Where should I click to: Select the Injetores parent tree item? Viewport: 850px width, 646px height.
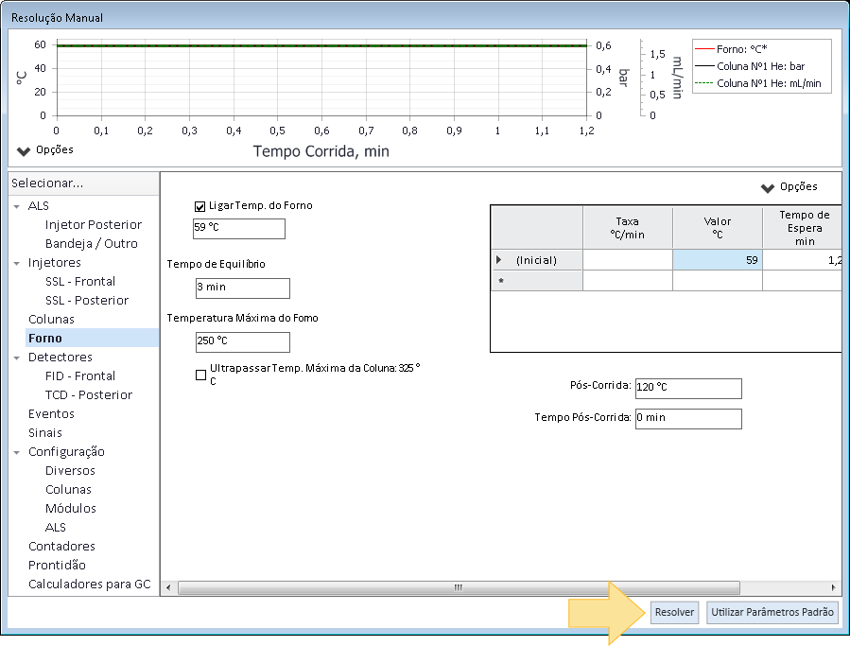pyautogui.click(x=54, y=263)
